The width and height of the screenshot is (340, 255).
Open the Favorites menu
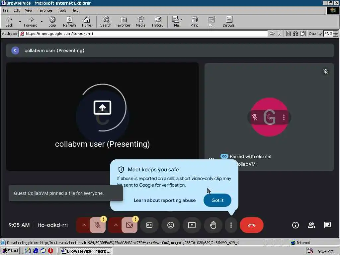(x=45, y=10)
